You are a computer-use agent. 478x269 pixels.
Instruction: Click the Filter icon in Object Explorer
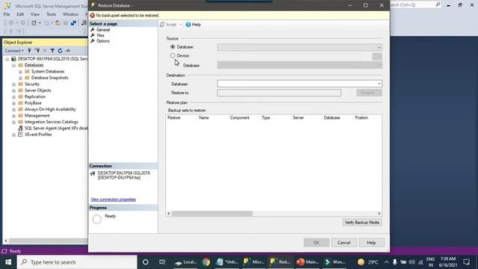(x=52, y=51)
